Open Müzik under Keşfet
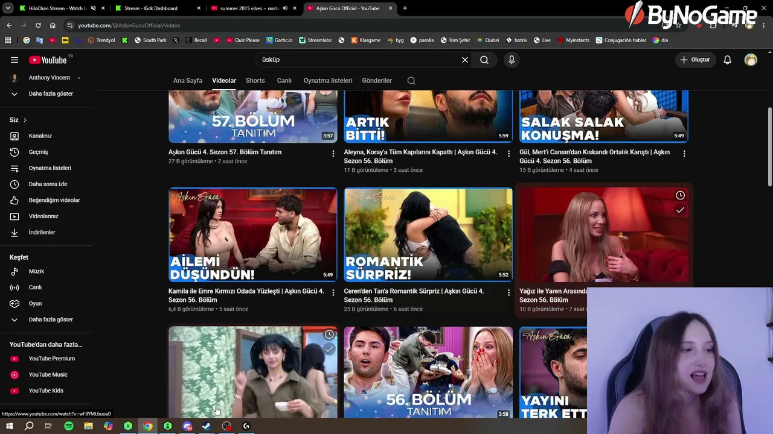 tap(47, 271)
